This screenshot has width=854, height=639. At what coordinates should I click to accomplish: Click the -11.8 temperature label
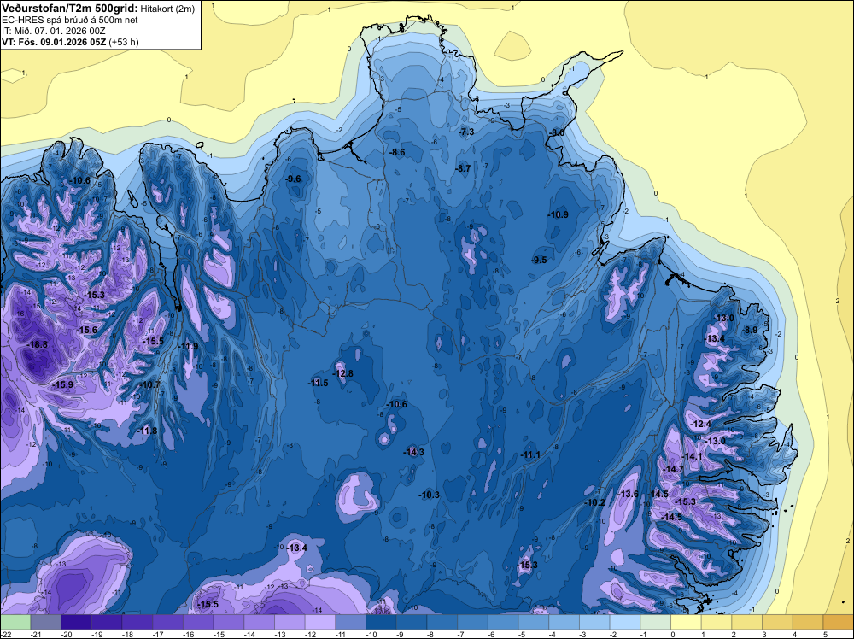(x=147, y=431)
